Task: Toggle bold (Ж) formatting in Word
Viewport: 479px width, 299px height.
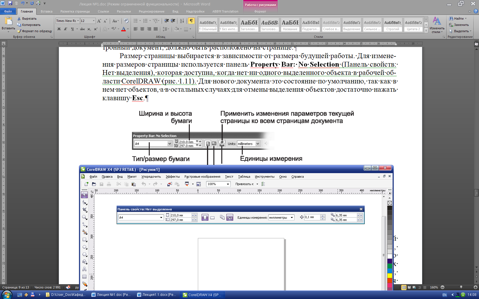Action: [59, 29]
